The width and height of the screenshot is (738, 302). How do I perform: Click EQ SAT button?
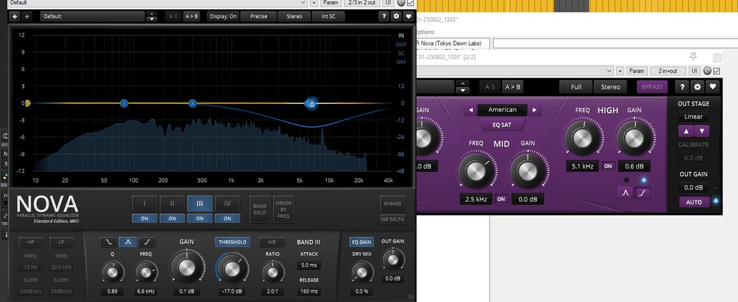coord(502,125)
